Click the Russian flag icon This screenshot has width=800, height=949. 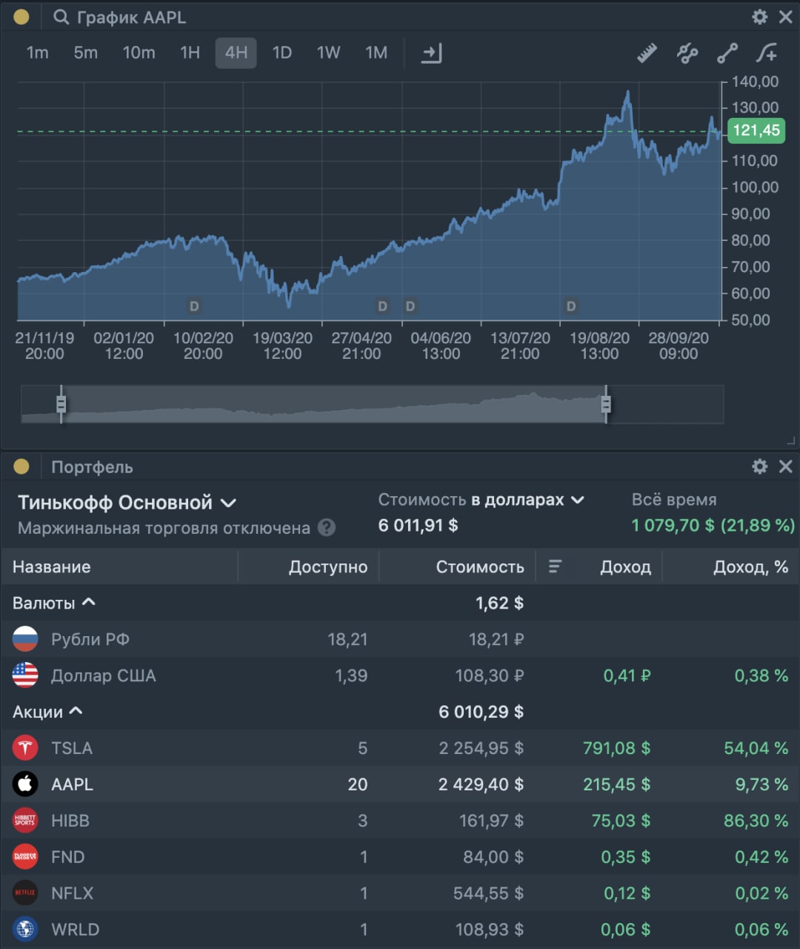(25, 639)
